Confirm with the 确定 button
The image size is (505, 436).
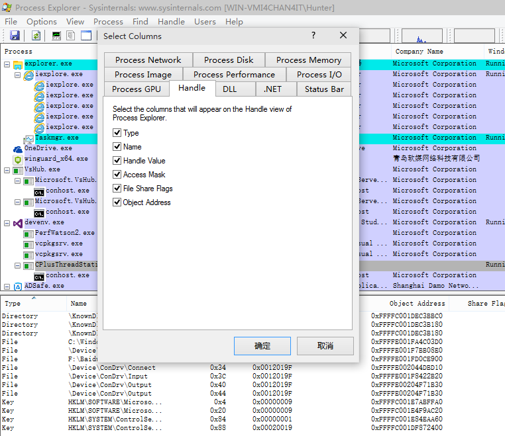(262, 346)
